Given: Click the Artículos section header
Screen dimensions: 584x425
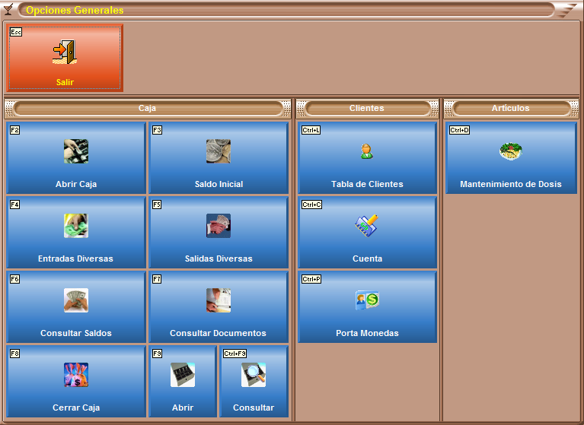Looking at the screenshot, I should tap(511, 108).
